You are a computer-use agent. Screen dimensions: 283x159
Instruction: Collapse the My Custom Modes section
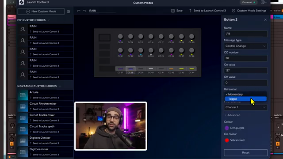click(49, 20)
